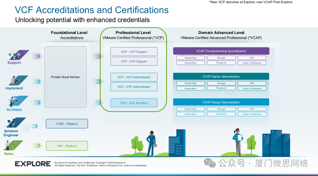Screen dimensions: 318x176
Task: Click the title "VCF Accreditations and Certifications"
Action: coord(92,10)
